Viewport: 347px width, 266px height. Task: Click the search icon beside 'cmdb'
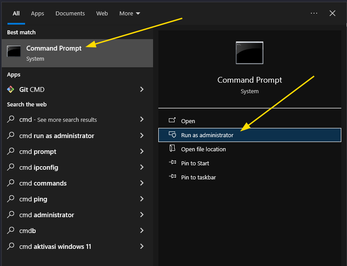pos(11,230)
